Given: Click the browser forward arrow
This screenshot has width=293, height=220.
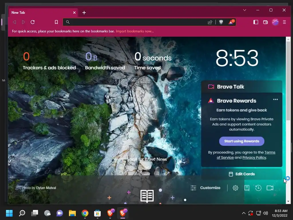Looking at the screenshot, I should (x=23, y=22).
